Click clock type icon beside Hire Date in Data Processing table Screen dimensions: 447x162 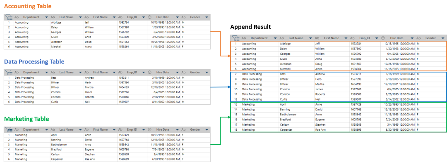tap(150, 73)
